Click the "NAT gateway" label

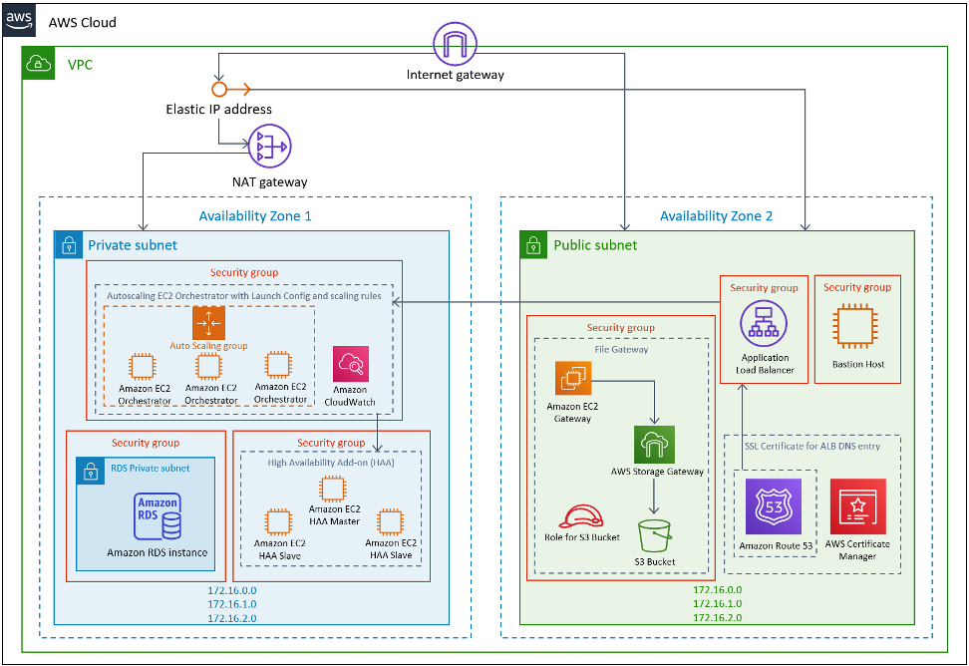coord(269,182)
